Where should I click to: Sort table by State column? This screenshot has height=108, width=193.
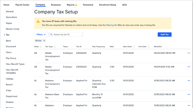coord(41,47)
